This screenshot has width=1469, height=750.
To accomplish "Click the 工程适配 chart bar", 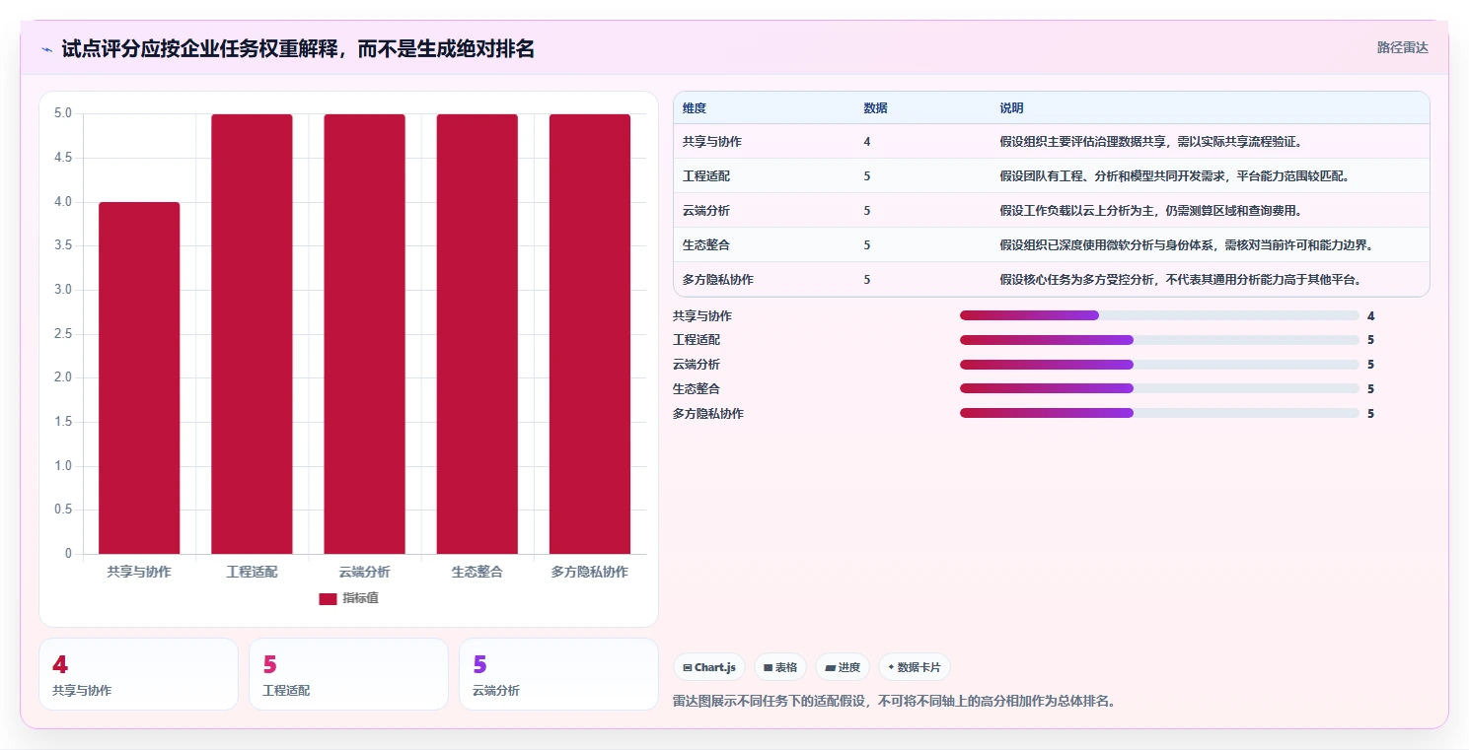I will tap(252, 334).
